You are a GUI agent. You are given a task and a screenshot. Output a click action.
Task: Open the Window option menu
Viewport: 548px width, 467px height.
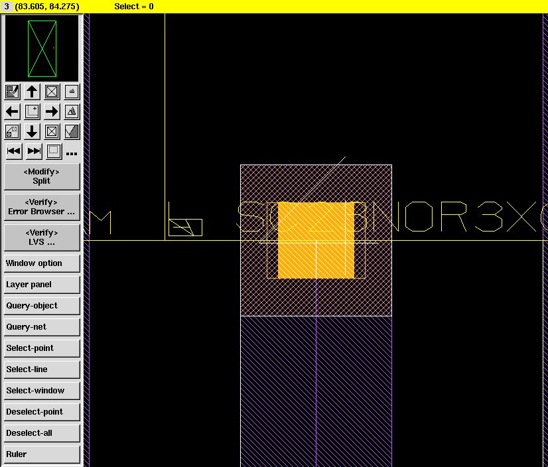pos(42,263)
